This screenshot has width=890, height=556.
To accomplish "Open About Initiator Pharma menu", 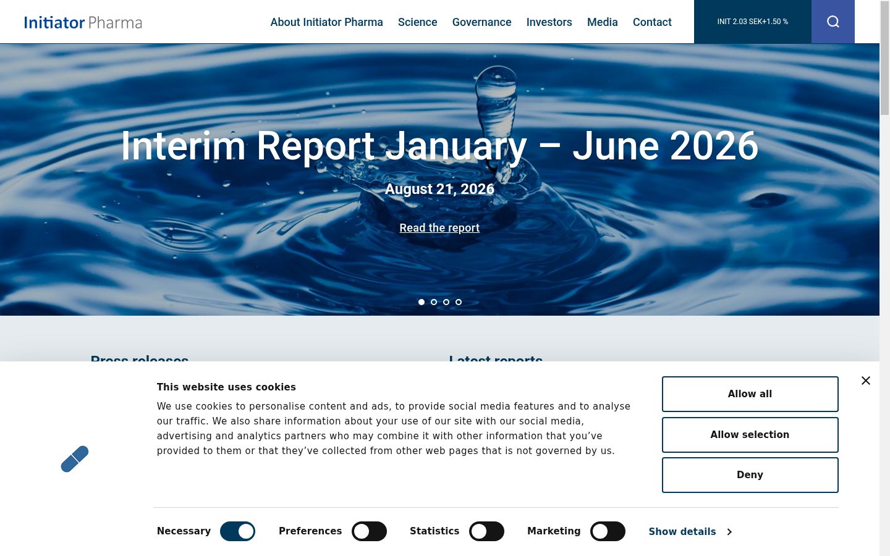I will [x=326, y=22].
